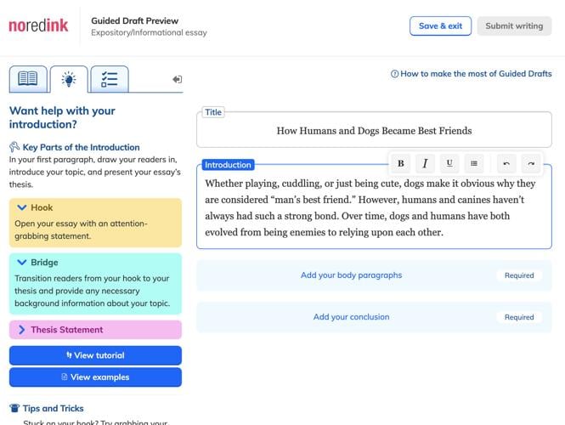Undo the last edit

pos(506,164)
